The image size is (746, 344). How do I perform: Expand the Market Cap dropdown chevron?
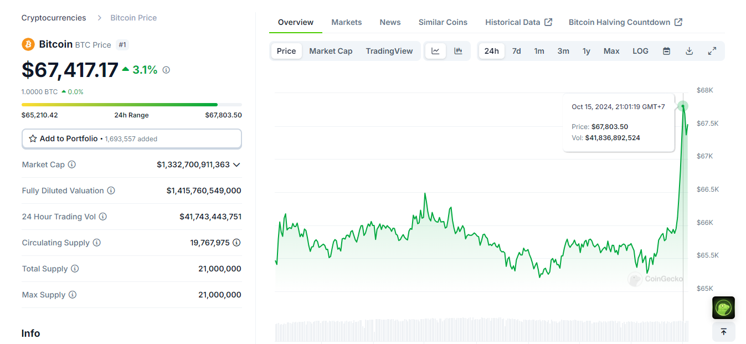pyautogui.click(x=237, y=165)
